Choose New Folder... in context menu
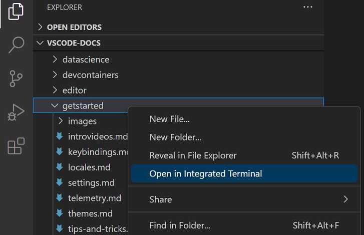 coord(175,137)
